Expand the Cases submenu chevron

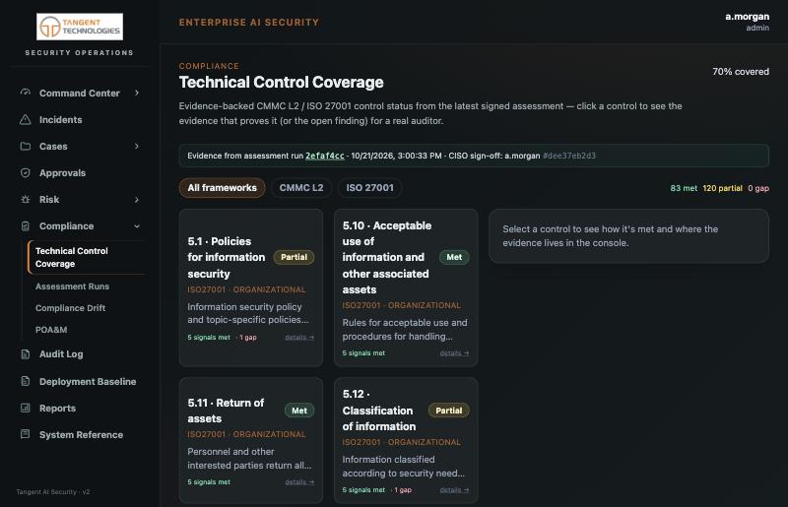137,147
